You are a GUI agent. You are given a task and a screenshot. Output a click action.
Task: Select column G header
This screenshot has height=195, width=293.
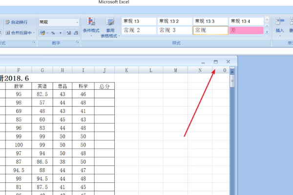coord(42,70)
